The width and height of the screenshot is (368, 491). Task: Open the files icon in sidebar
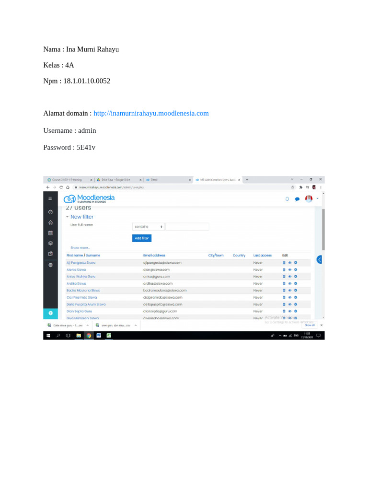(50, 254)
